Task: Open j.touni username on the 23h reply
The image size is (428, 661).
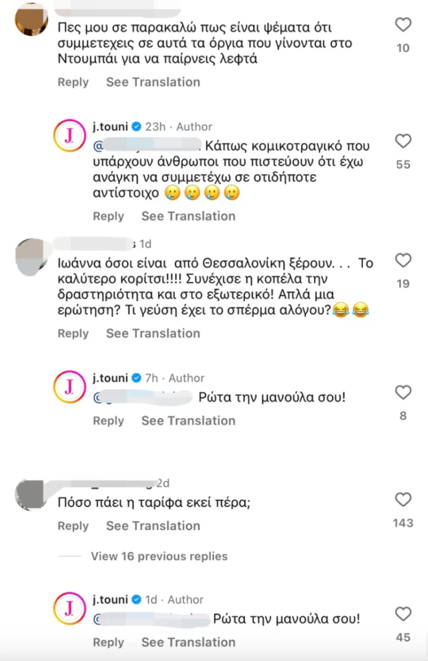Action: [111, 127]
